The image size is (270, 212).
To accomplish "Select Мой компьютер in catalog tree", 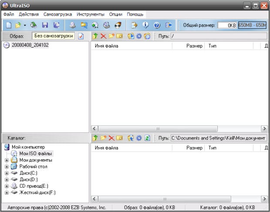I will 28,147.
